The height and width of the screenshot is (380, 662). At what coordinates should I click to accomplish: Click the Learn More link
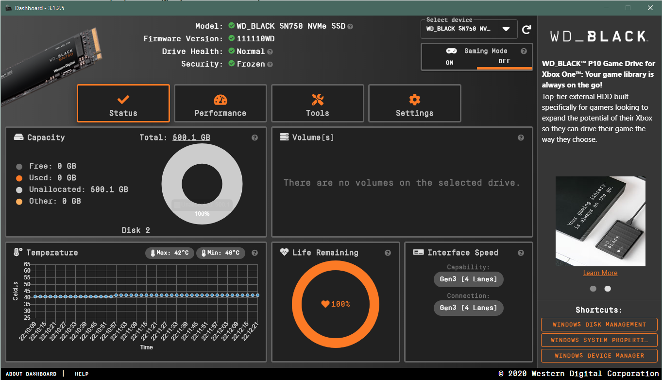[600, 273]
